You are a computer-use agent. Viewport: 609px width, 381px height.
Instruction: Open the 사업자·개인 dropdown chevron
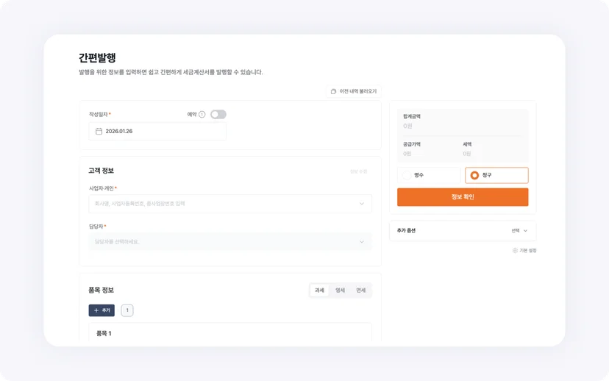click(x=362, y=204)
